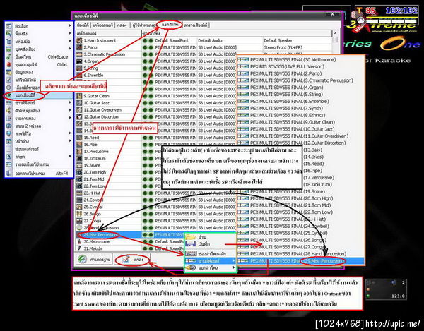Expand the ภาษา submenu arrow
The height and width of the screenshot is (331, 424).
pyautogui.click(x=70, y=157)
